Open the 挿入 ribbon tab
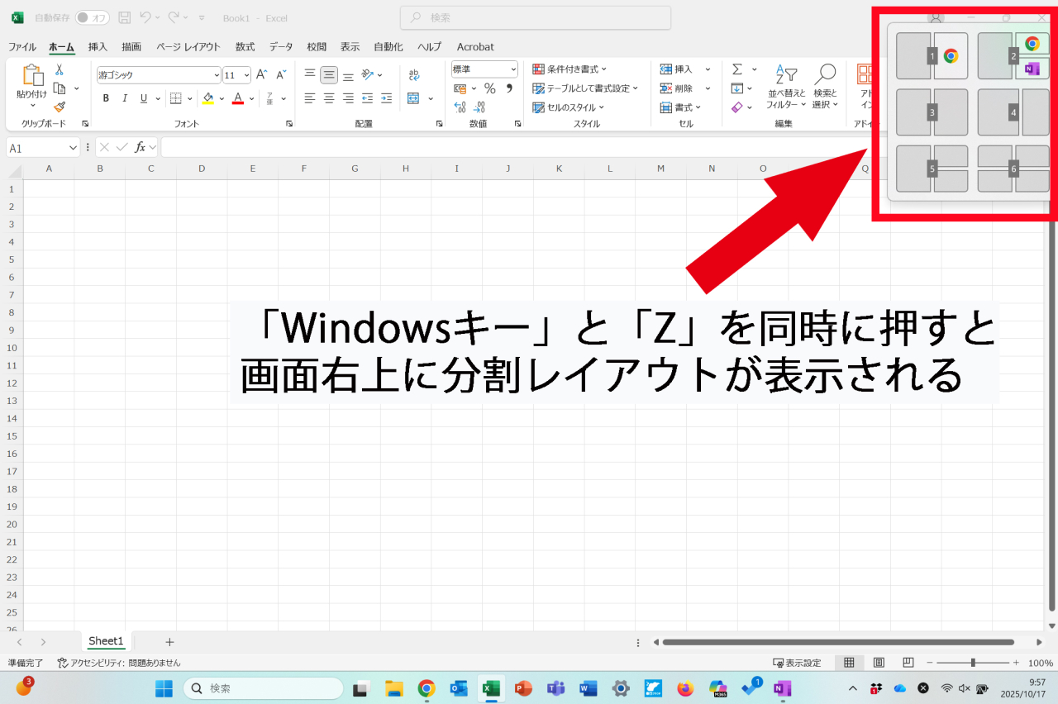 pos(98,47)
